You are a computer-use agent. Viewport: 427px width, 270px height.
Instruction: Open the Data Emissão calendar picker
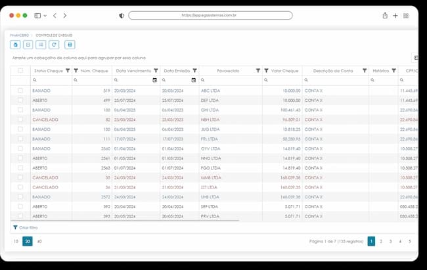point(194,80)
